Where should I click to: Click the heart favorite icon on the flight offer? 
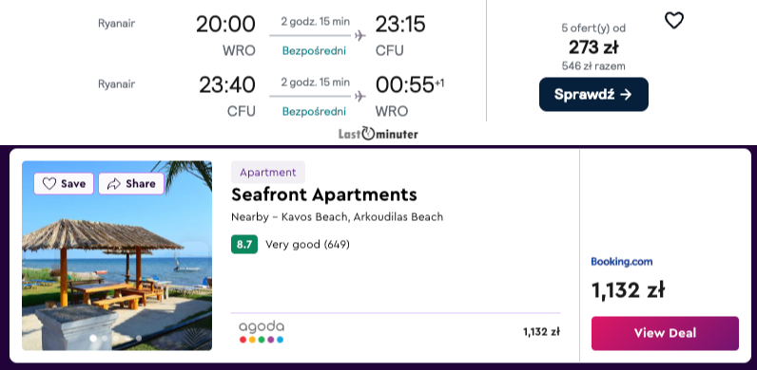[674, 21]
